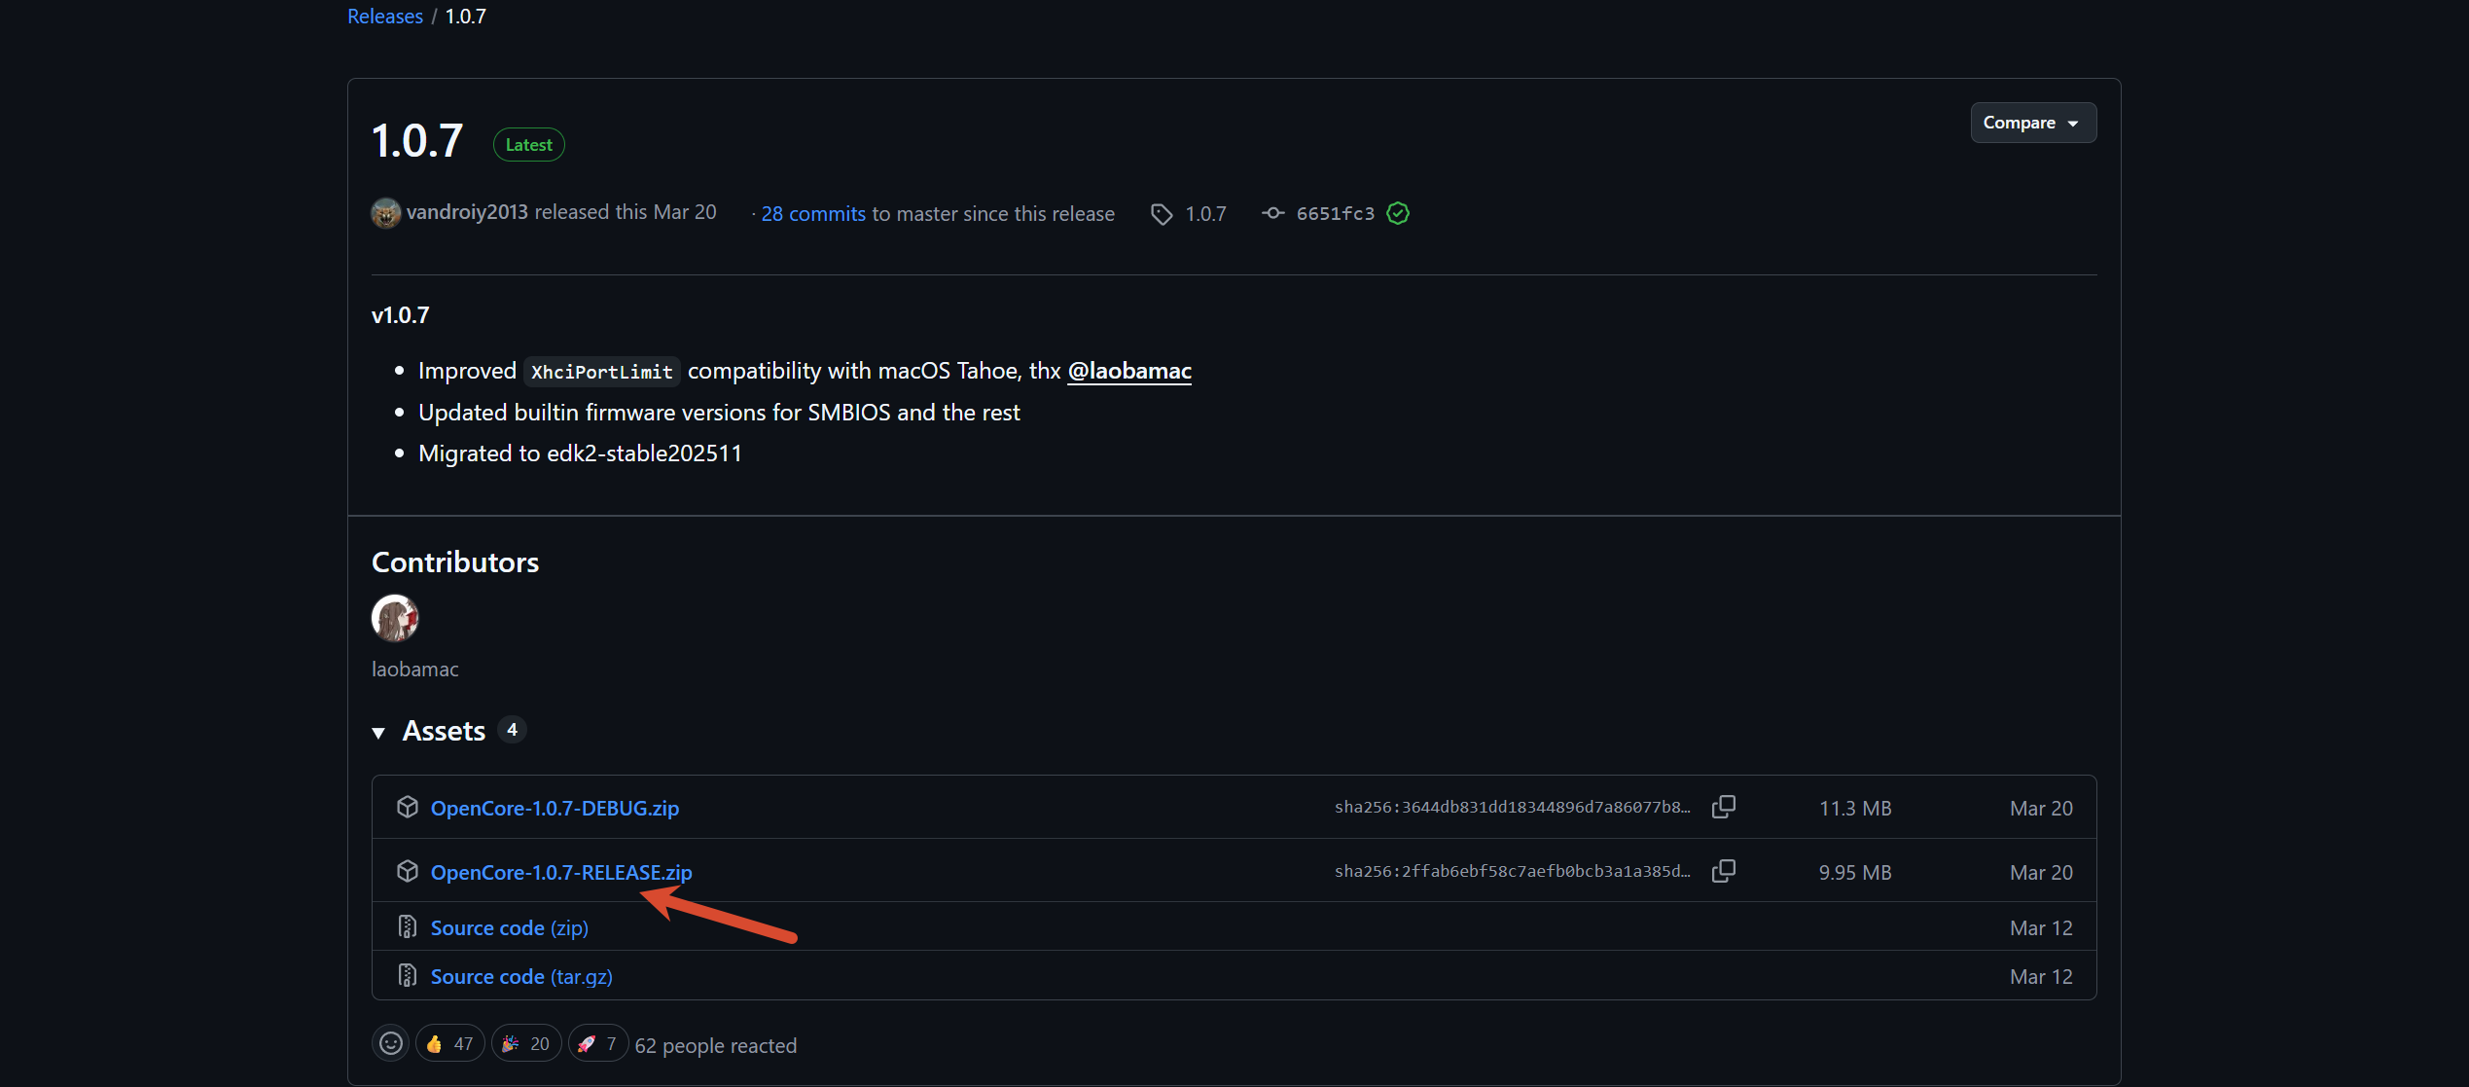The image size is (2469, 1087).
Task: Click the Assets count badge showing 4
Action: point(512,730)
